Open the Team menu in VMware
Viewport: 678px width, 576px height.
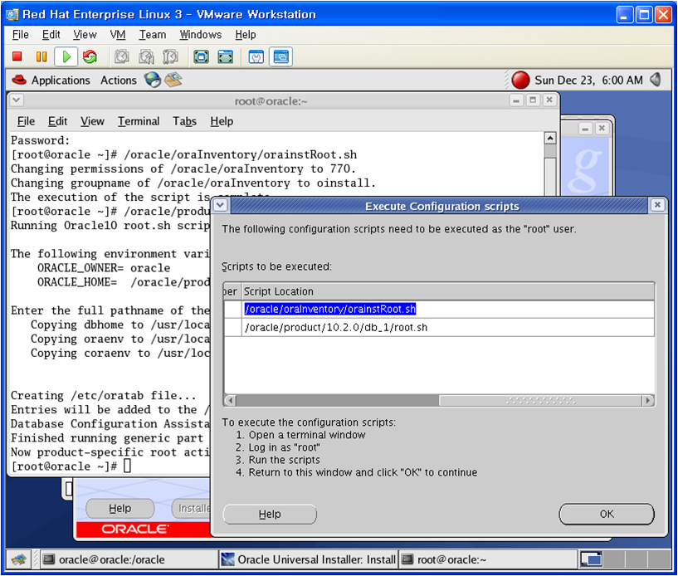(x=153, y=35)
